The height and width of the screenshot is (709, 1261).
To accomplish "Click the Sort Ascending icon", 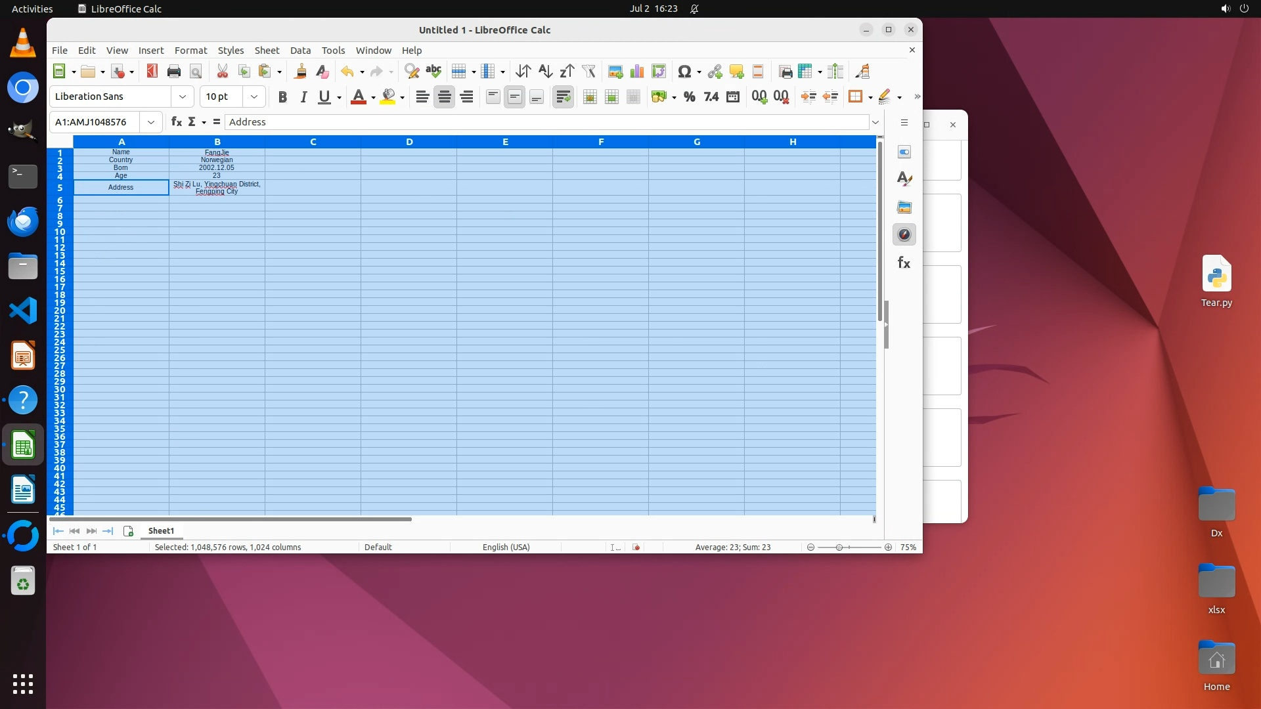I will (x=545, y=72).
